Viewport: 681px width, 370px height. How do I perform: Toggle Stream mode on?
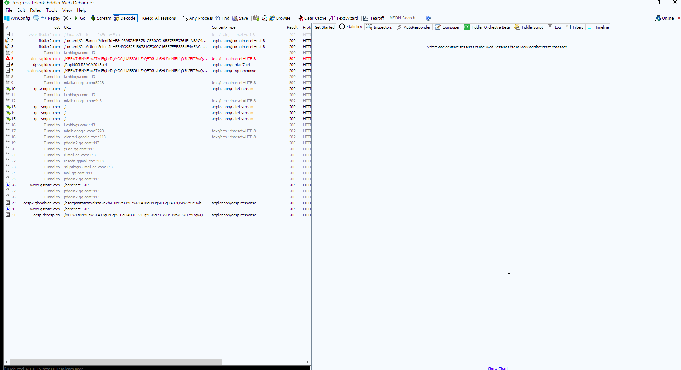point(101,18)
